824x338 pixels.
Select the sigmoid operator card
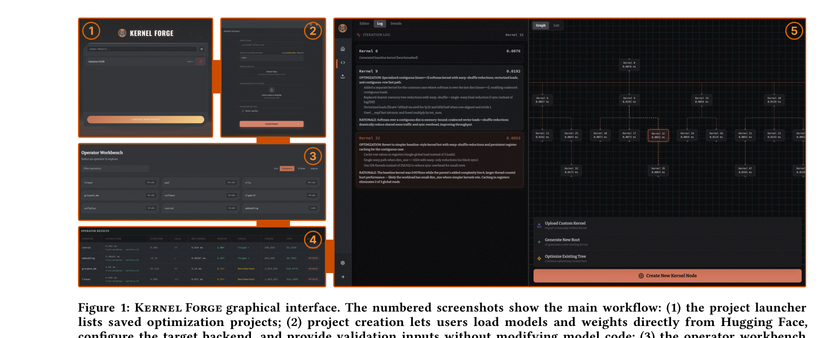(280, 195)
